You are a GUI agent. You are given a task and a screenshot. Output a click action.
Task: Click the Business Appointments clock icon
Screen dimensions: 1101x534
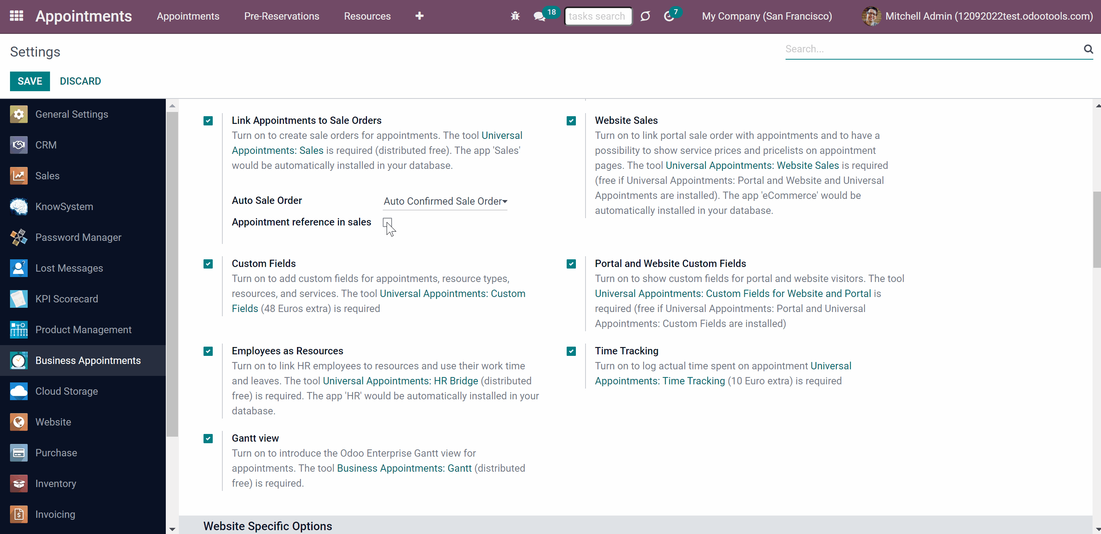[19, 360]
